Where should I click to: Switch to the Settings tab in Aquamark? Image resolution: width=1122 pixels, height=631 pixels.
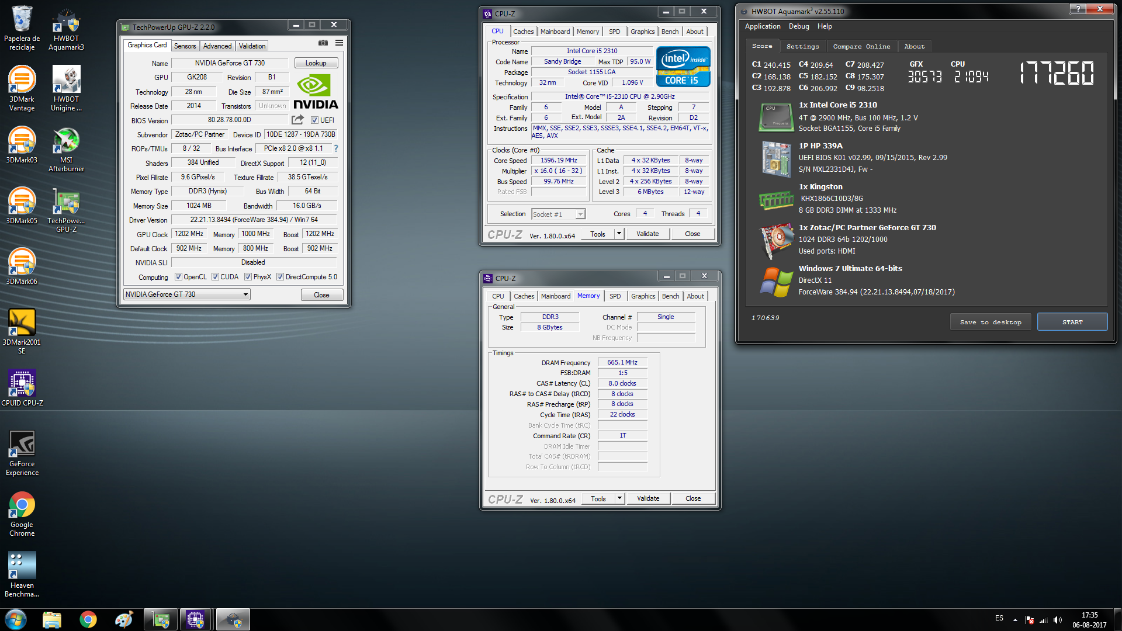[802, 46]
